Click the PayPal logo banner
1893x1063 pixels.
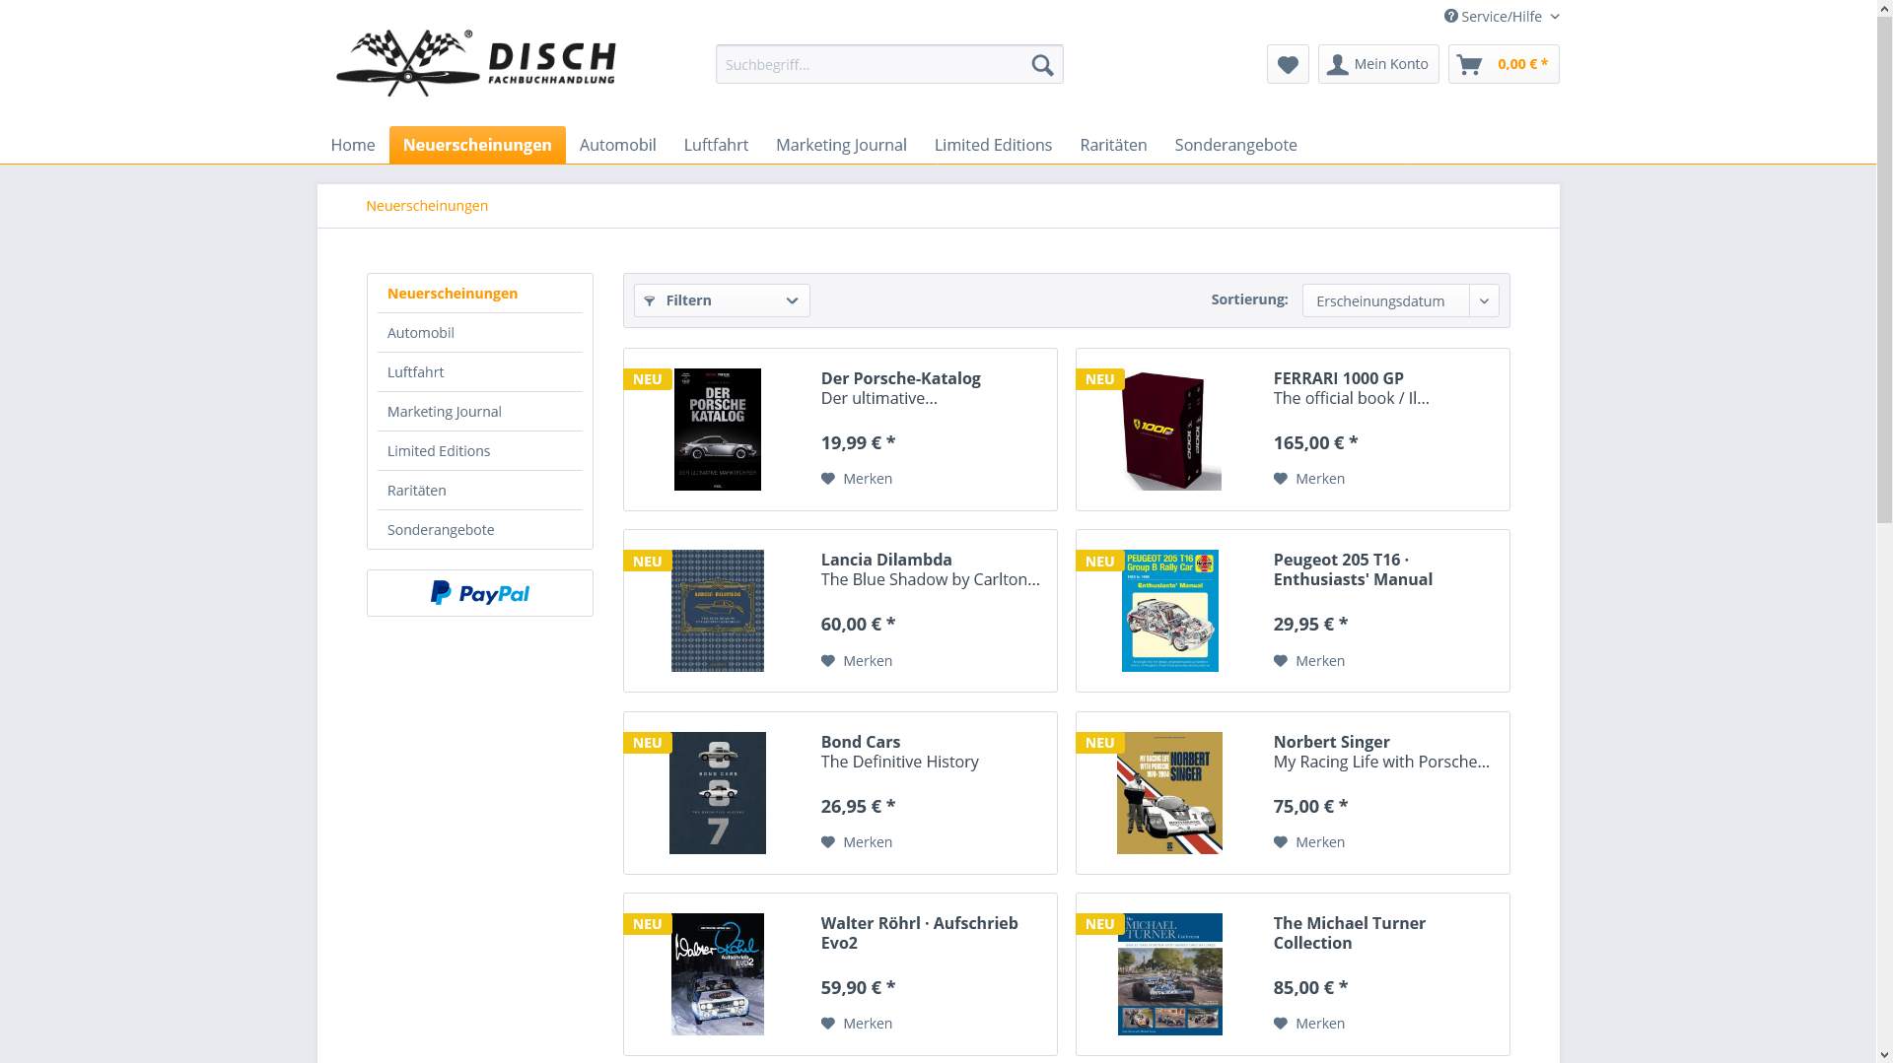coord(480,593)
